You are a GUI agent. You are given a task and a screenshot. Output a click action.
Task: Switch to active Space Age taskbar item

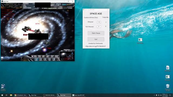pos(64,95)
